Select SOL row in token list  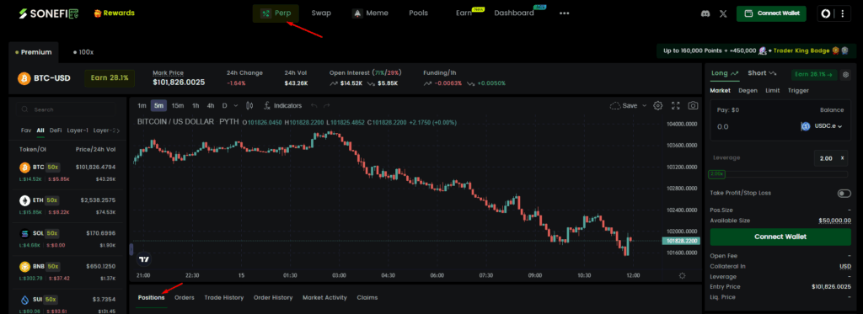click(67, 238)
